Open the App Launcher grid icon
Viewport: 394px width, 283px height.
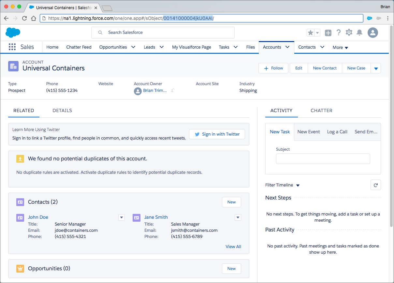12,47
